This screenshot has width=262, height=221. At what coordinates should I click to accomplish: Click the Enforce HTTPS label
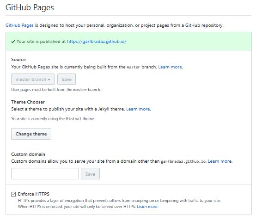pos(34,194)
